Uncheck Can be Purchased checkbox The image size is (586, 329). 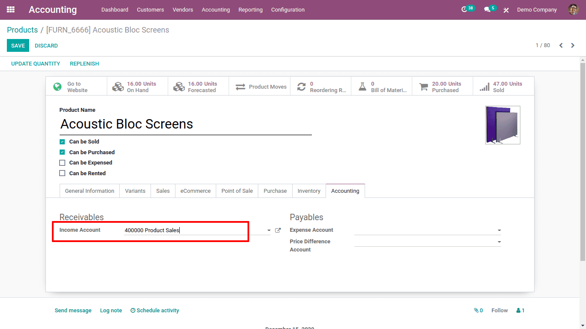coord(62,153)
